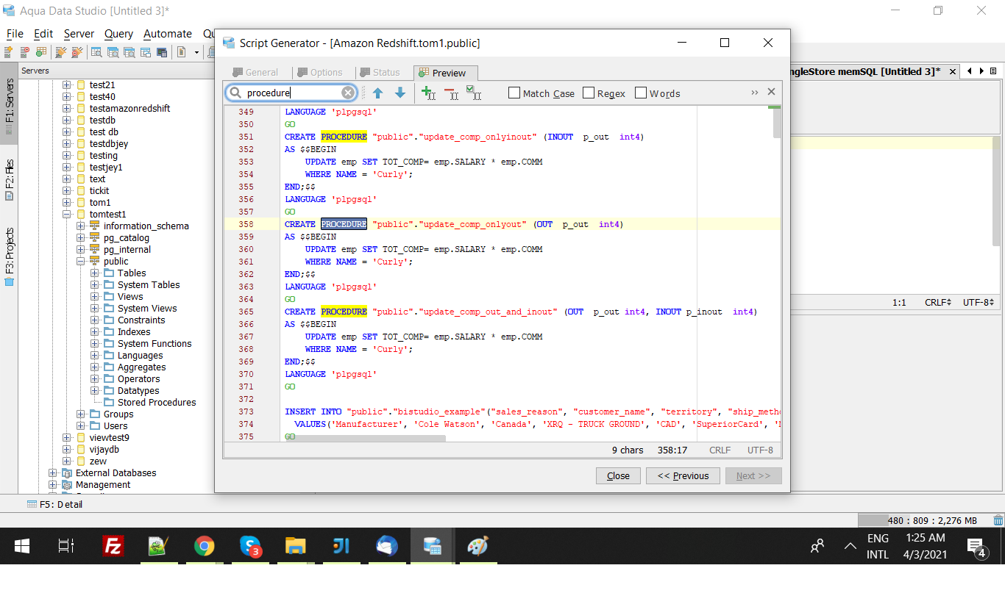Clear the procedure search text
The image size is (1005, 593).
pos(348,93)
